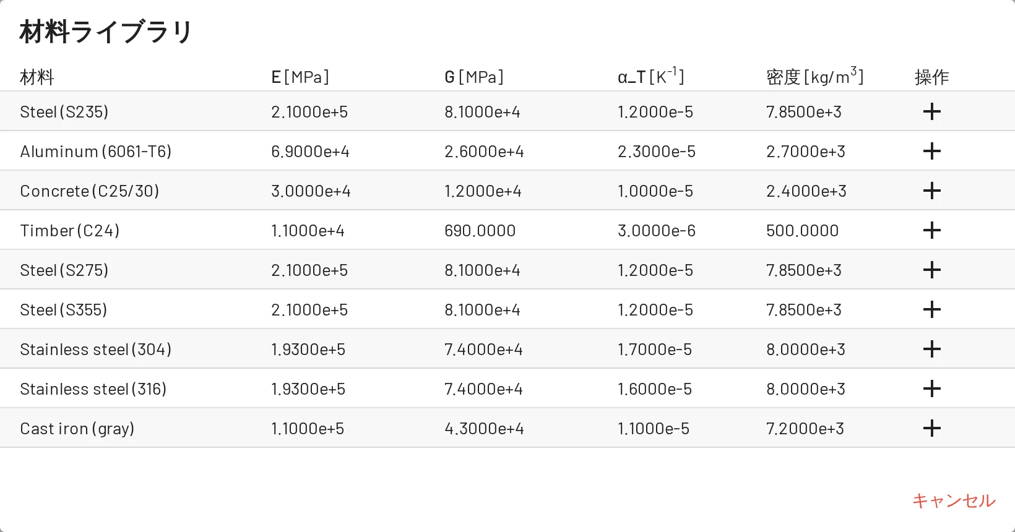Viewport: 1015px width, 532px height.
Task: Add Stainless steel (304) via plus icon
Action: click(931, 349)
